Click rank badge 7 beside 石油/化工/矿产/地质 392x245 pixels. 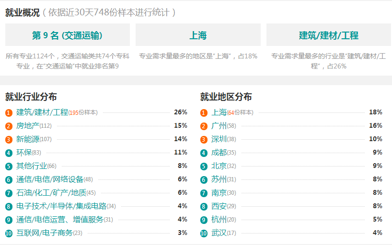[9, 193]
